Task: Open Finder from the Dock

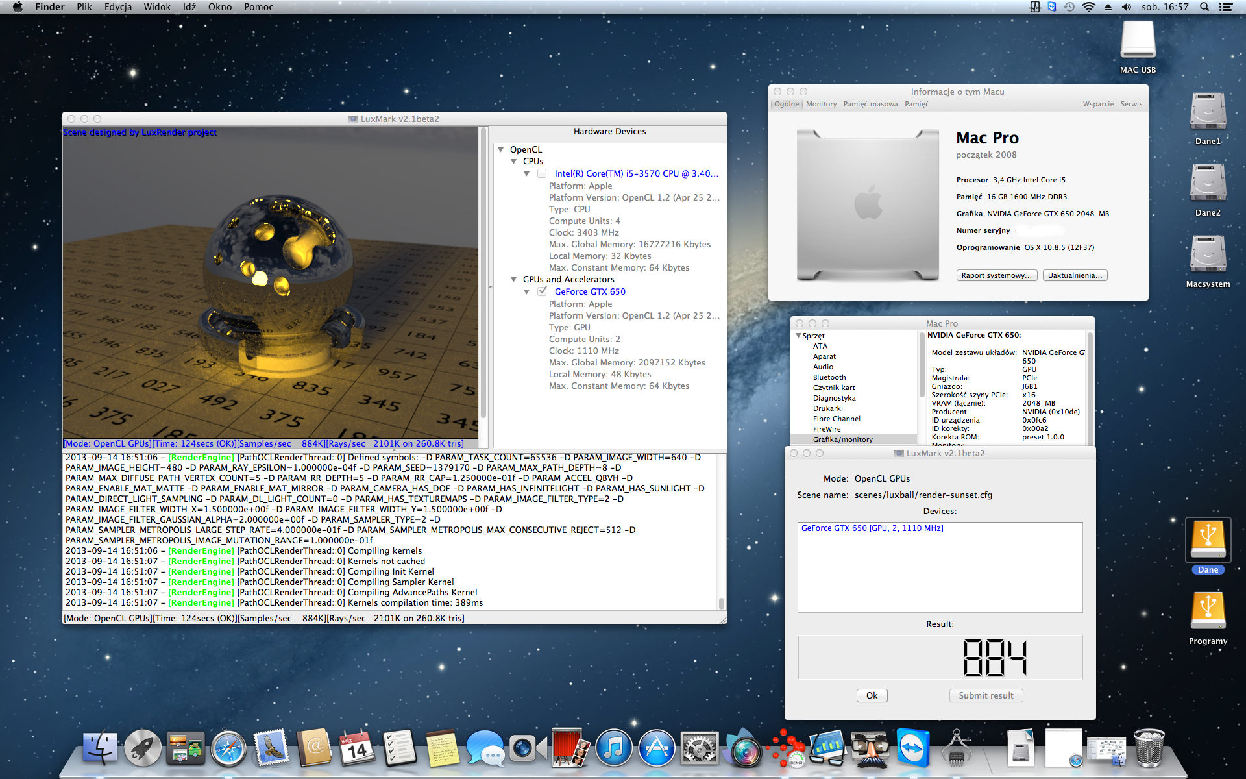Action: (x=100, y=748)
